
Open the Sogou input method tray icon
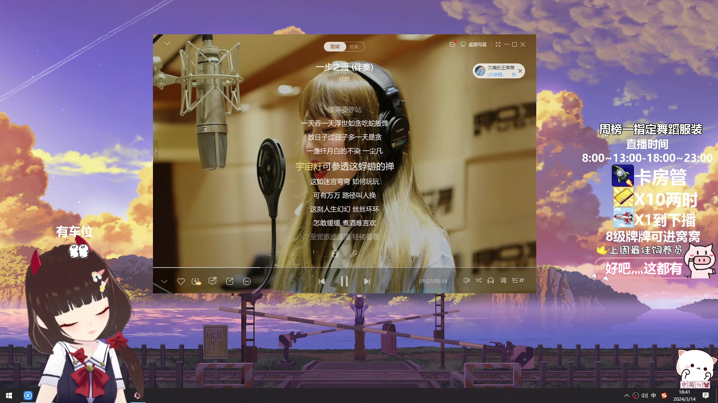664,396
